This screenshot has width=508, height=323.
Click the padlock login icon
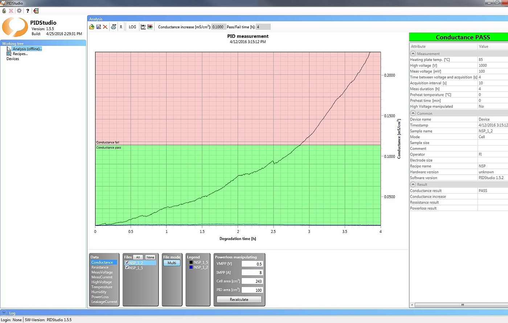pyautogui.click(x=4, y=11)
